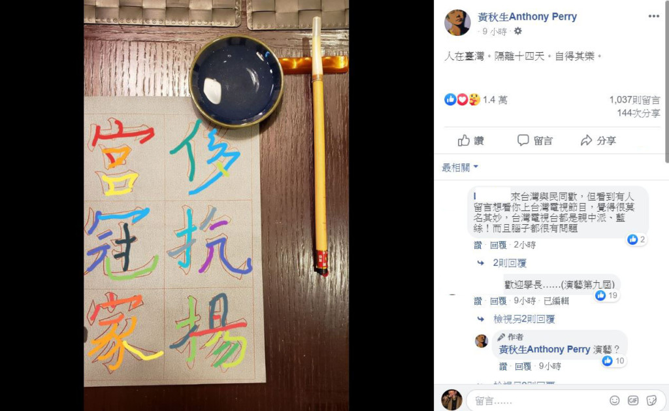
Task: Open the three-dot post options menu
Action: (653, 16)
